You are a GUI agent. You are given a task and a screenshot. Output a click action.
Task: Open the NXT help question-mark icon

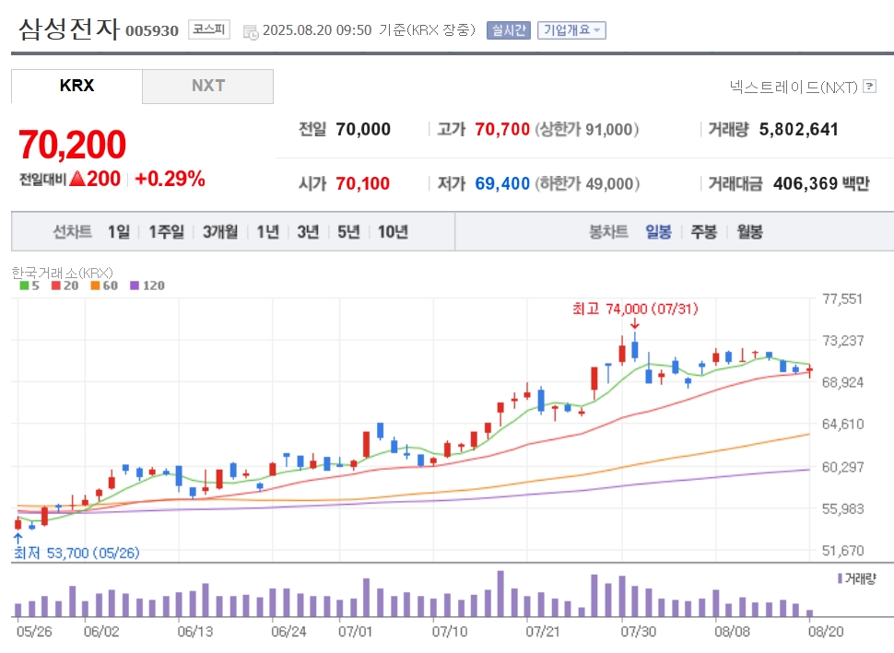[x=869, y=86]
